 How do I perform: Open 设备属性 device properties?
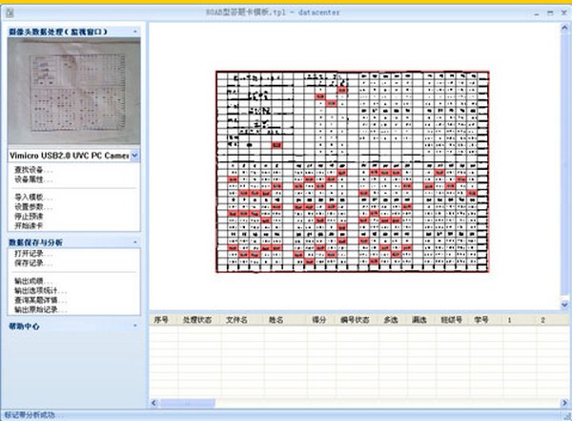tap(33, 179)
